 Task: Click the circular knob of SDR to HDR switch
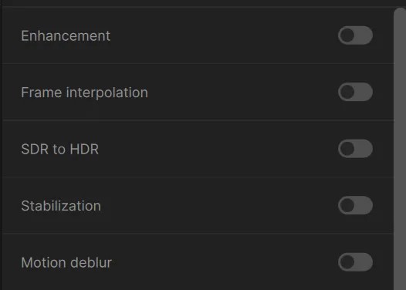[x=347, y=149]
